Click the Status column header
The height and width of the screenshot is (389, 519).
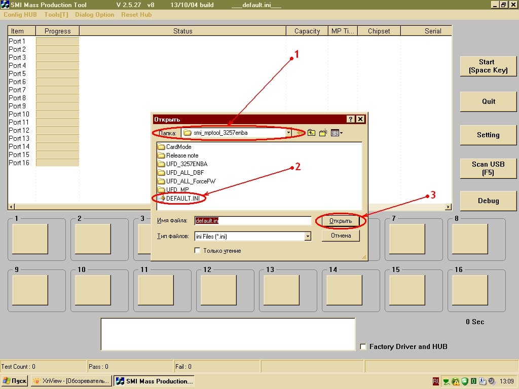[x=182, y=31]
